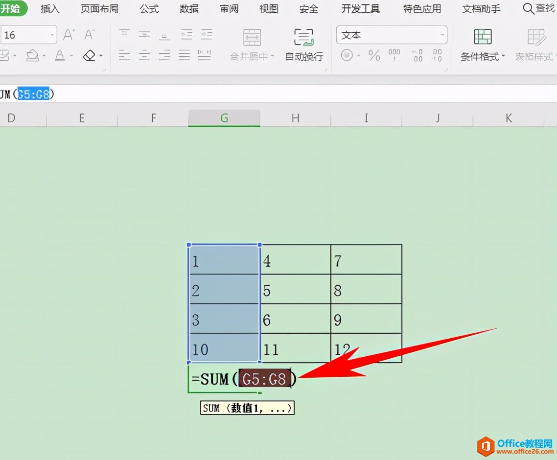Viewport: 557px width, 460px height.
Task: Open the 页面布局 ribbon tab
Action: (99, 9)
